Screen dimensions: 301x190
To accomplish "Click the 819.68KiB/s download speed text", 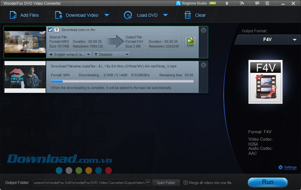I will coord(140,75).
